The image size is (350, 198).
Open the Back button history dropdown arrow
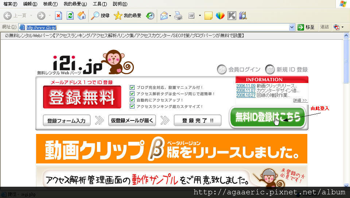click(31, 16)
